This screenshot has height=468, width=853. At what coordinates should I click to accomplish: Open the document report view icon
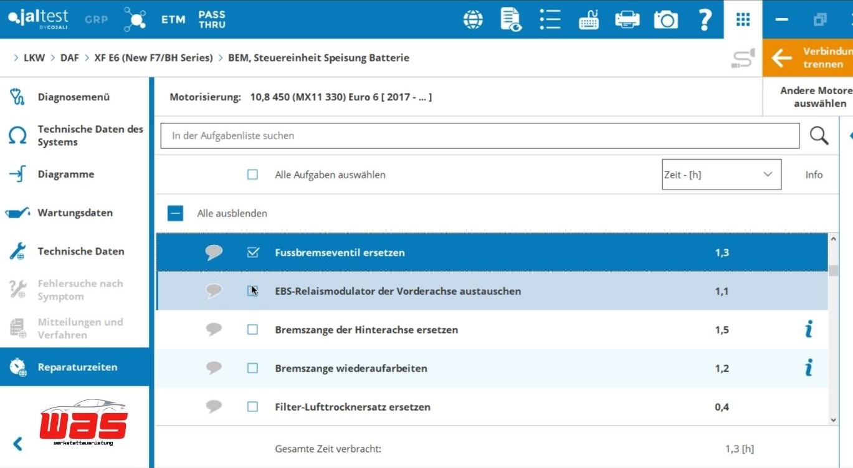[511, 19]
